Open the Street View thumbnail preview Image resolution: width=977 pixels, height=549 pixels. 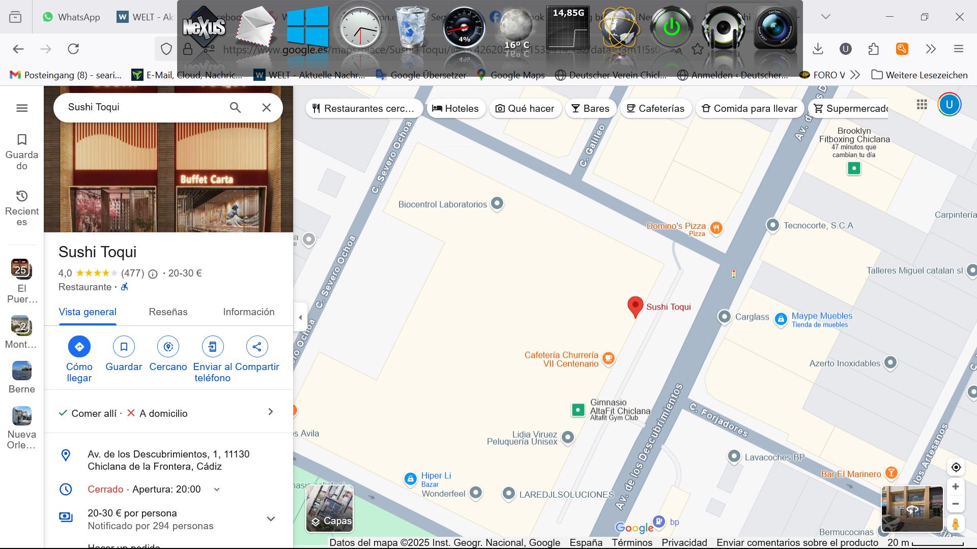912,509
